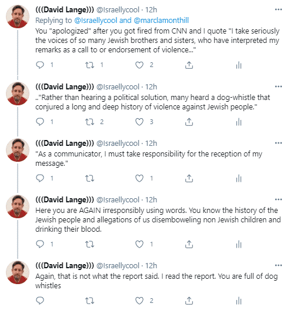290x310 pixels.
Task: Share the first tweet about CNN
Action: click(x=189, y=65)
